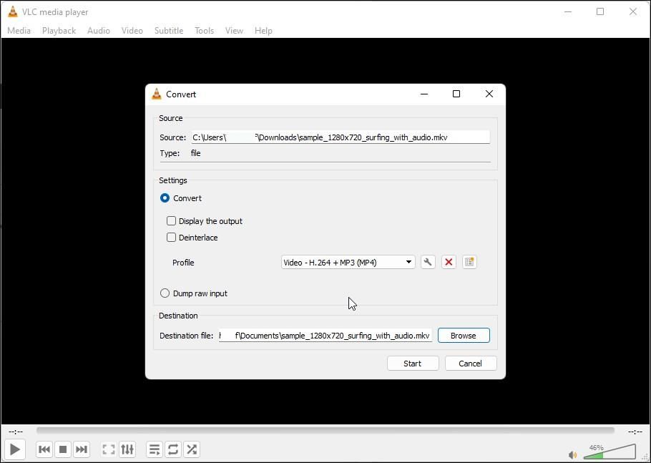651x463 pixels.
Task: Toggle loop playback mode
Action: tap(172, 449)
